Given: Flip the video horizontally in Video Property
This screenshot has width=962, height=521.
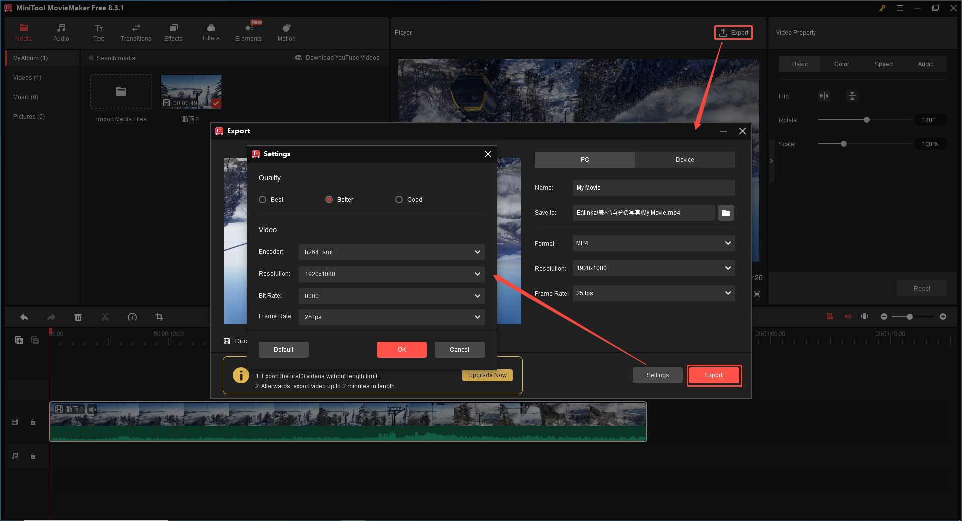Looking at the screenshot, I should 824,95.
